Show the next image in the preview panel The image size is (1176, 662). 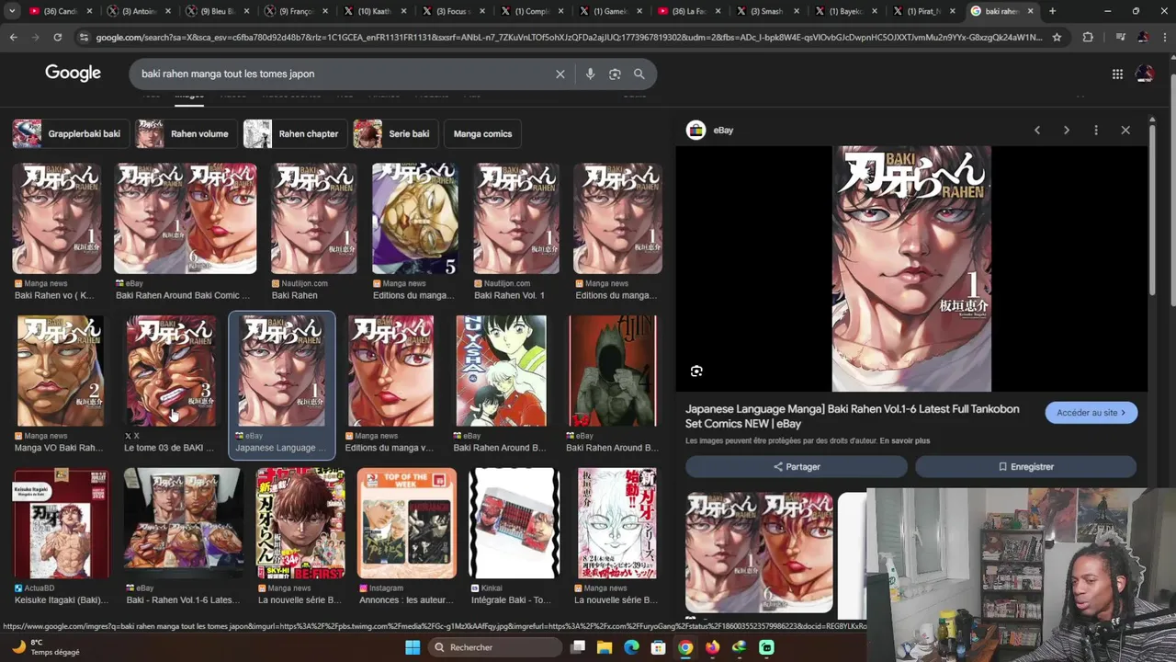click(x=1066, y=130)
